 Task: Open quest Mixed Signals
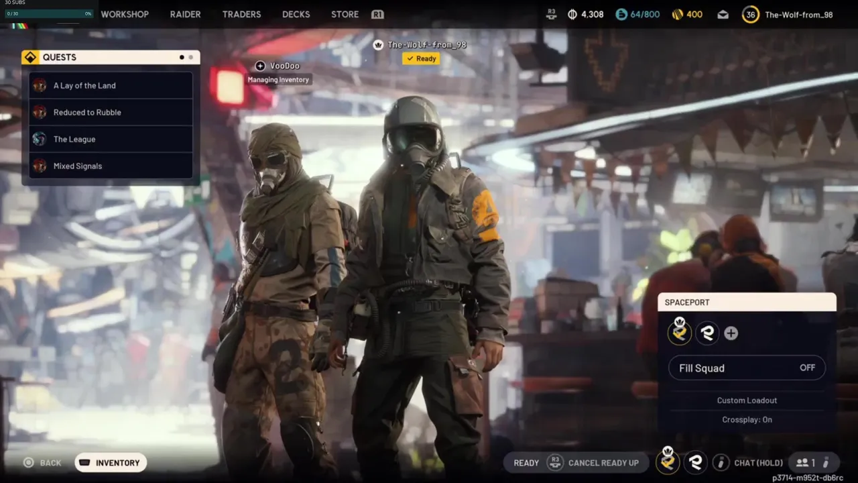pos(111,166)
